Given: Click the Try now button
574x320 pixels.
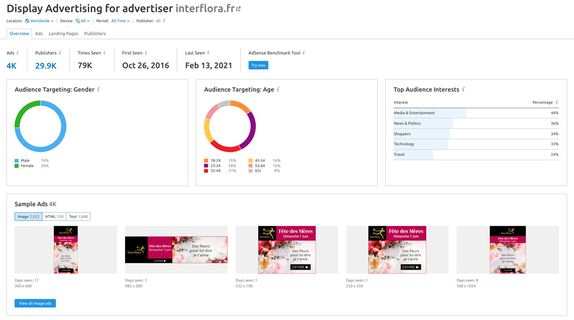Looking at the screenshot, I should pyautogui.click(x=258, y=65).
